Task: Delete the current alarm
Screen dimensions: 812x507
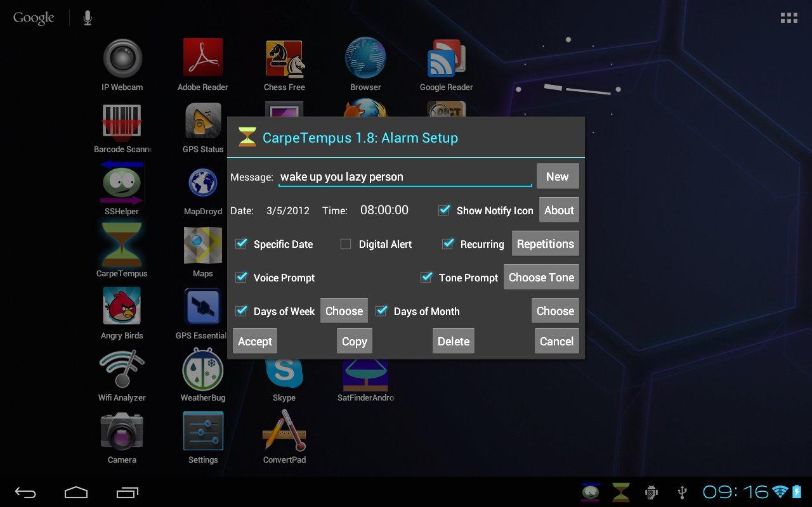Action: click(454, 342)
